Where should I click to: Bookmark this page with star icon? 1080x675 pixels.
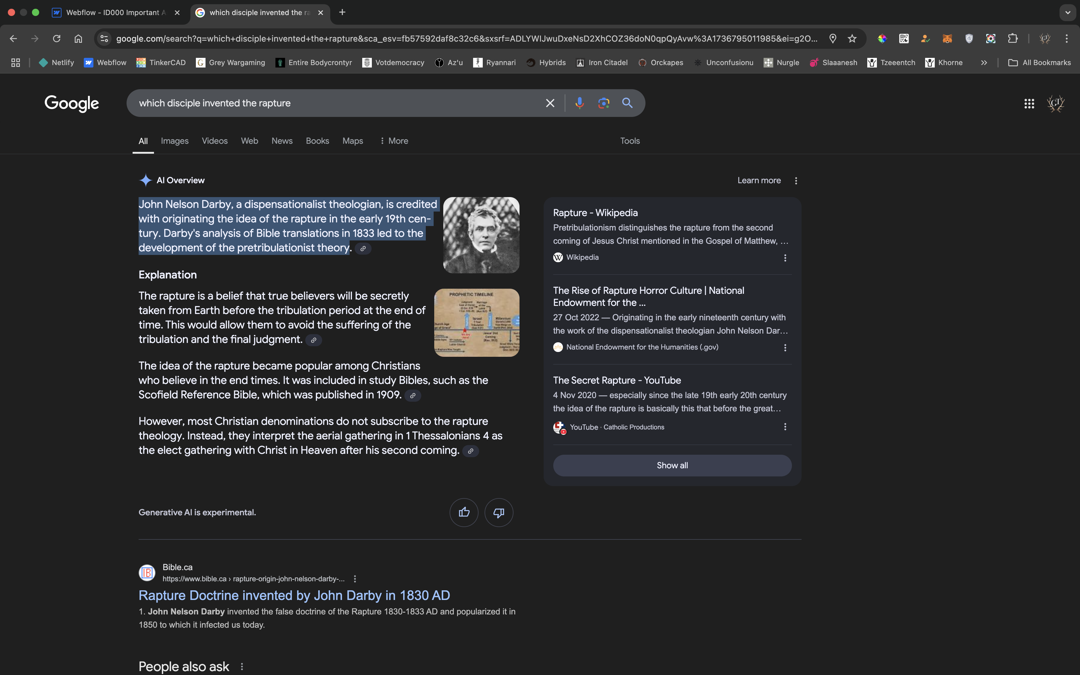tap(852, 39)
